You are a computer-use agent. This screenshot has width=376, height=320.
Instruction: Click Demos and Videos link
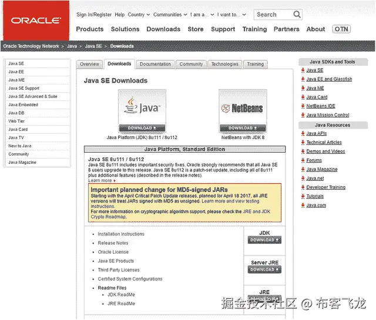coord(325,151)
